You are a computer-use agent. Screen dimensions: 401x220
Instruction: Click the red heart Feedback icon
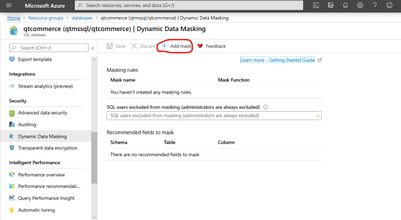[x=200, y=46]
